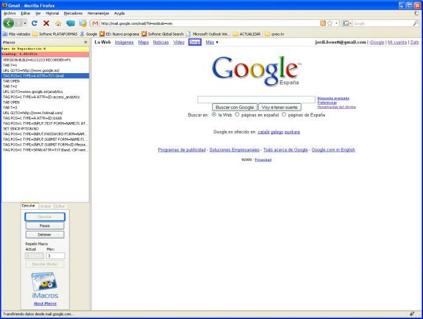Screen dimensions: 423x319
Task: Open the Imágenes link on Google
Action: 124,42
